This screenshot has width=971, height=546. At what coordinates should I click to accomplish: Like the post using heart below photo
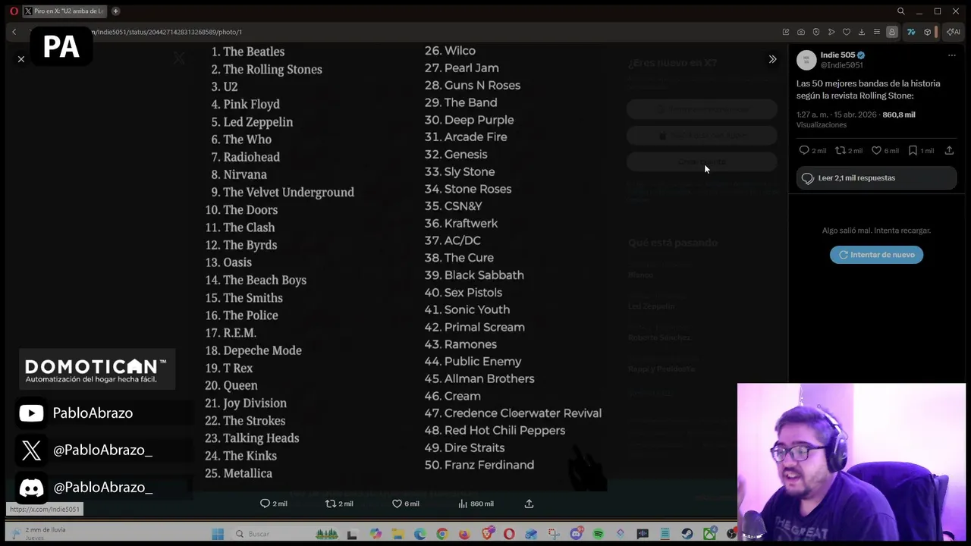tap(397, 504)
